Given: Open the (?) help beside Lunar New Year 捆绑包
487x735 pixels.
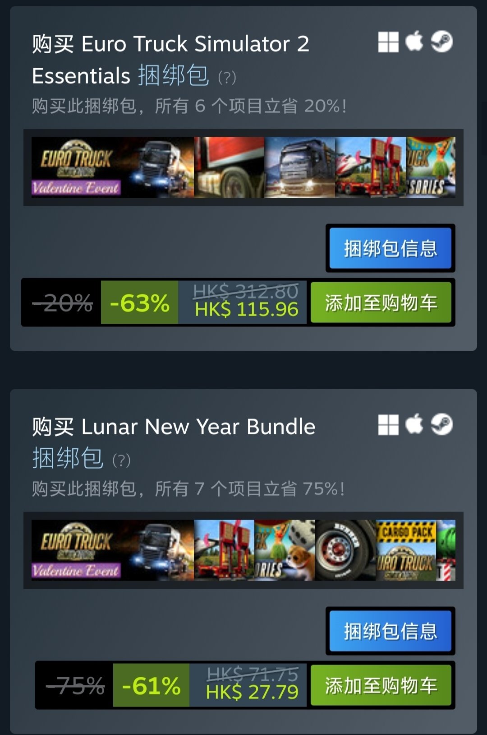Looking at the screenshot, I should [x=121, y=461].
